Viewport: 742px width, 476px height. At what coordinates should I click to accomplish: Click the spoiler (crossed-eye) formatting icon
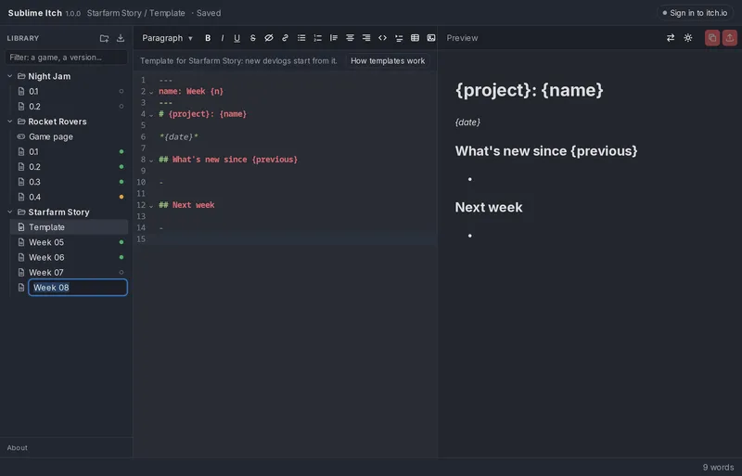(x=269, y=38)
